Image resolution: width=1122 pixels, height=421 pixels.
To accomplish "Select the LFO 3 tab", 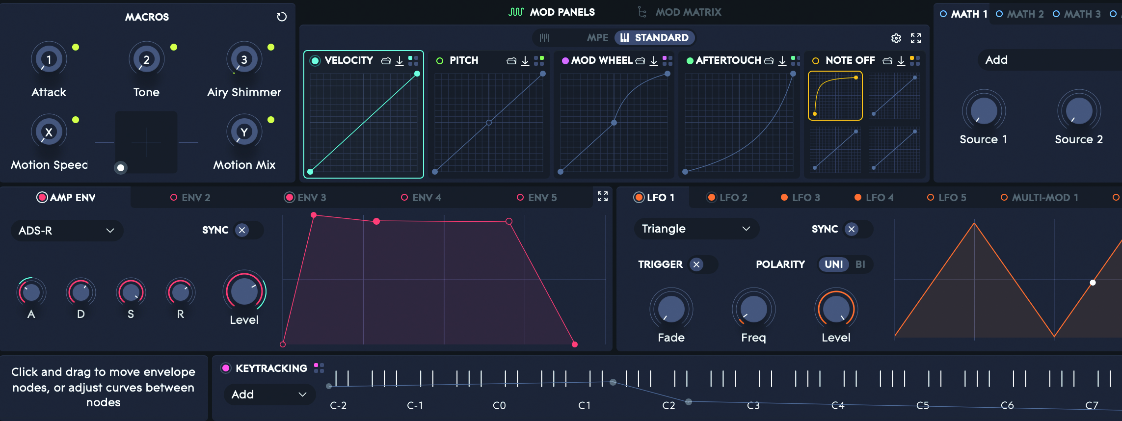I will 801,197.
